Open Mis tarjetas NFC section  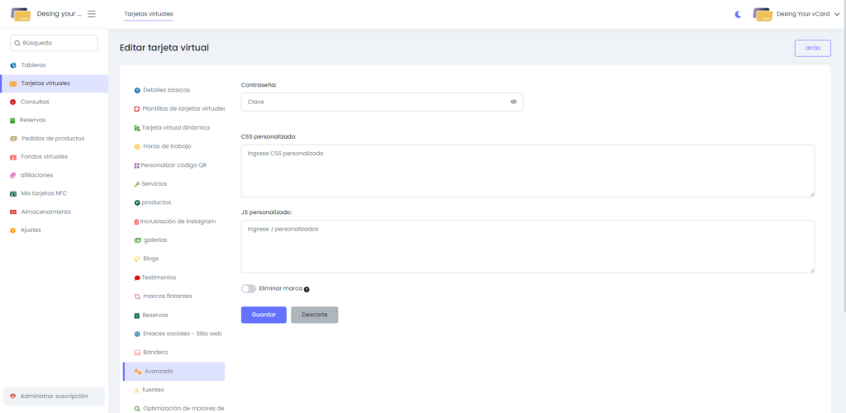(x=44, y=193)
